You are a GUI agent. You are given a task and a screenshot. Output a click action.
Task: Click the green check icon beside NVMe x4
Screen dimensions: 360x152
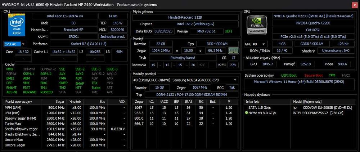[x=247, y=113]
